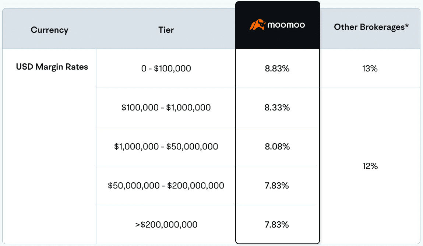The image size is (423, 246).
Task: Click the 12% other brokerages rate
Action: 370,166
